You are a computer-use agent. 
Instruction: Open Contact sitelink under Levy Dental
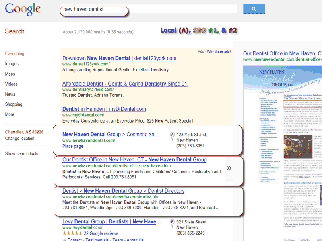click(74, 239)
